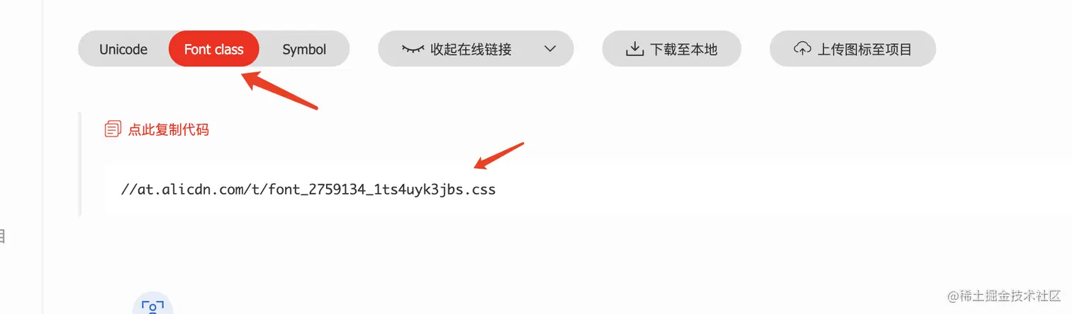Viewport: 1072px width, 314px height.
Task: Click the blue circular icon at the bottom
Action: (x=152, y=303)
